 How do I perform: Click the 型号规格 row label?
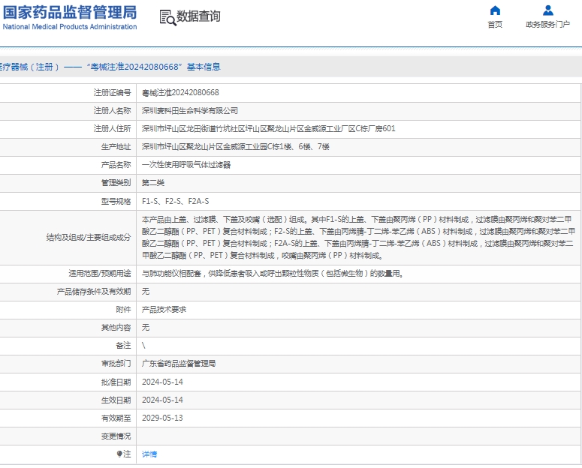tap(116, 201)
